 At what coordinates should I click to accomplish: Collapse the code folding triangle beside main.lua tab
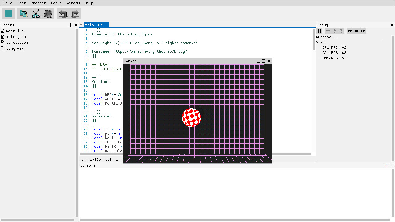tap(81, 25)
